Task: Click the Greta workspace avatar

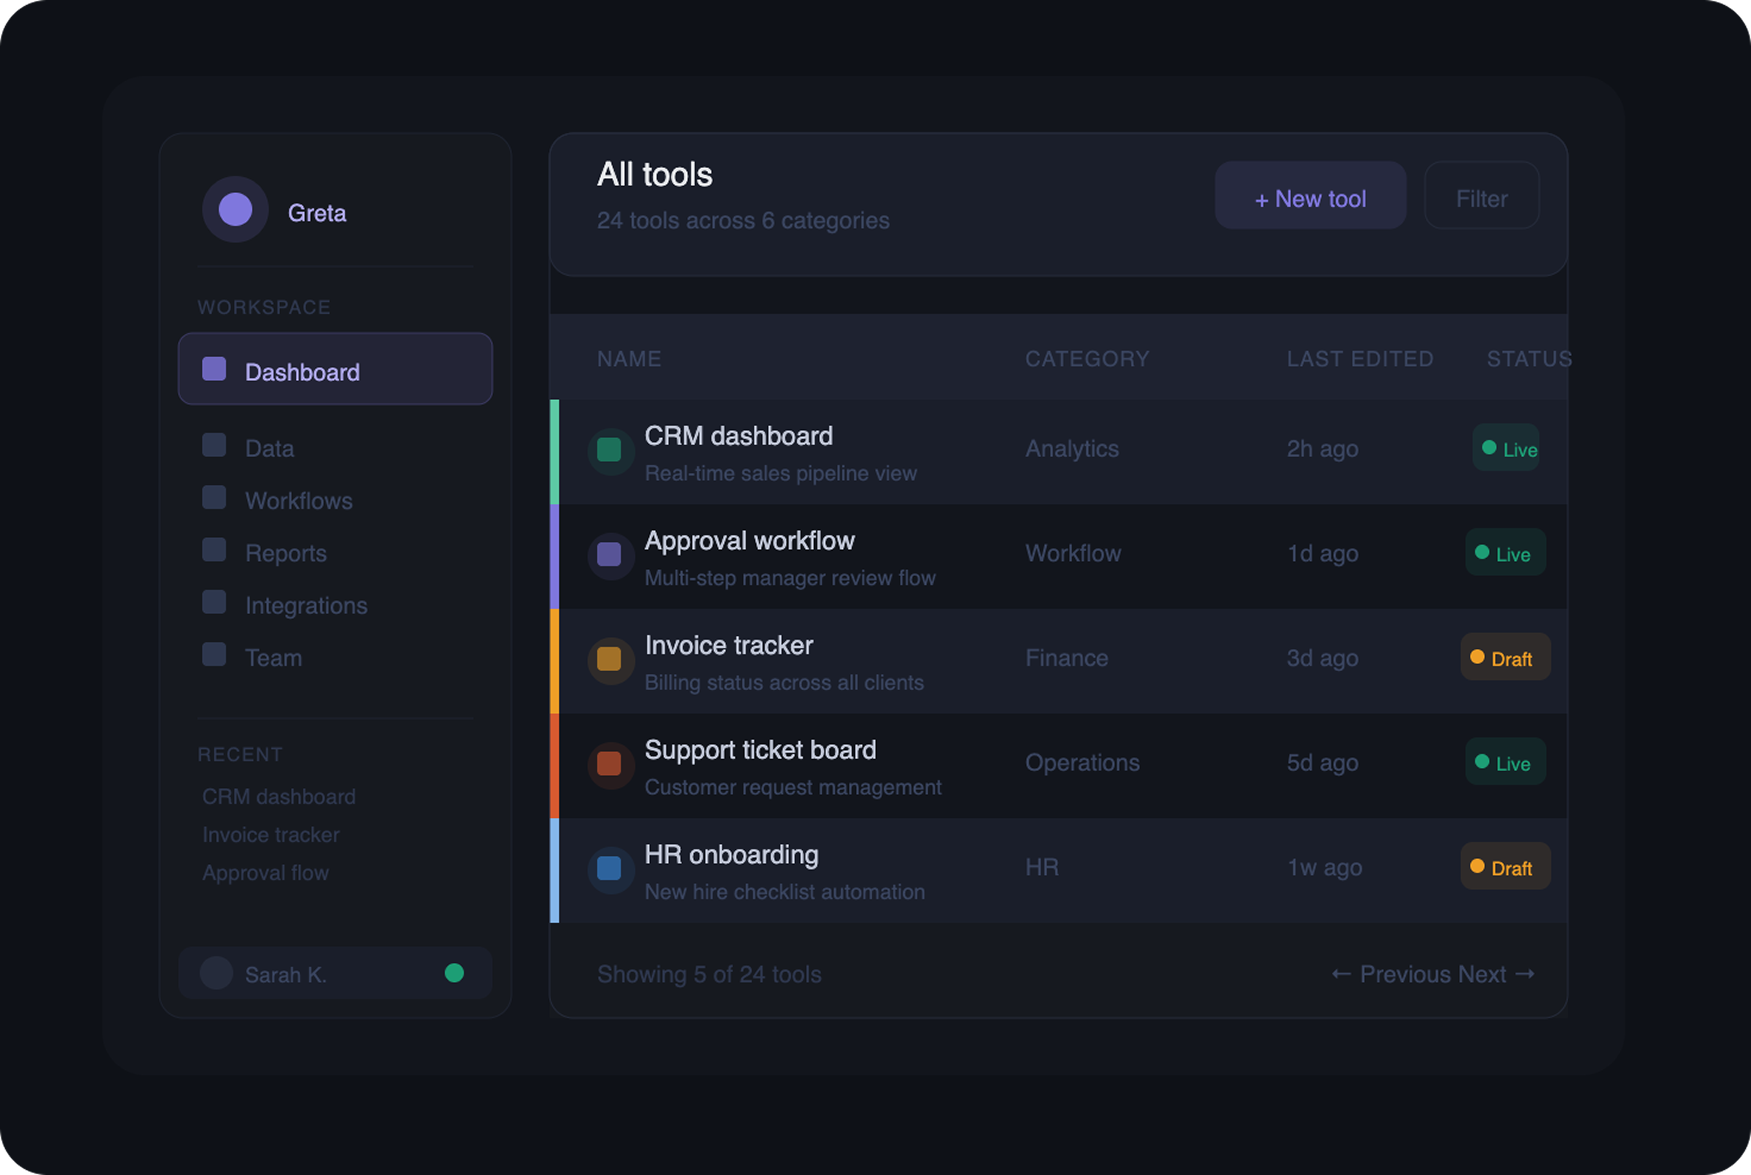Action: tap(235, 209)
